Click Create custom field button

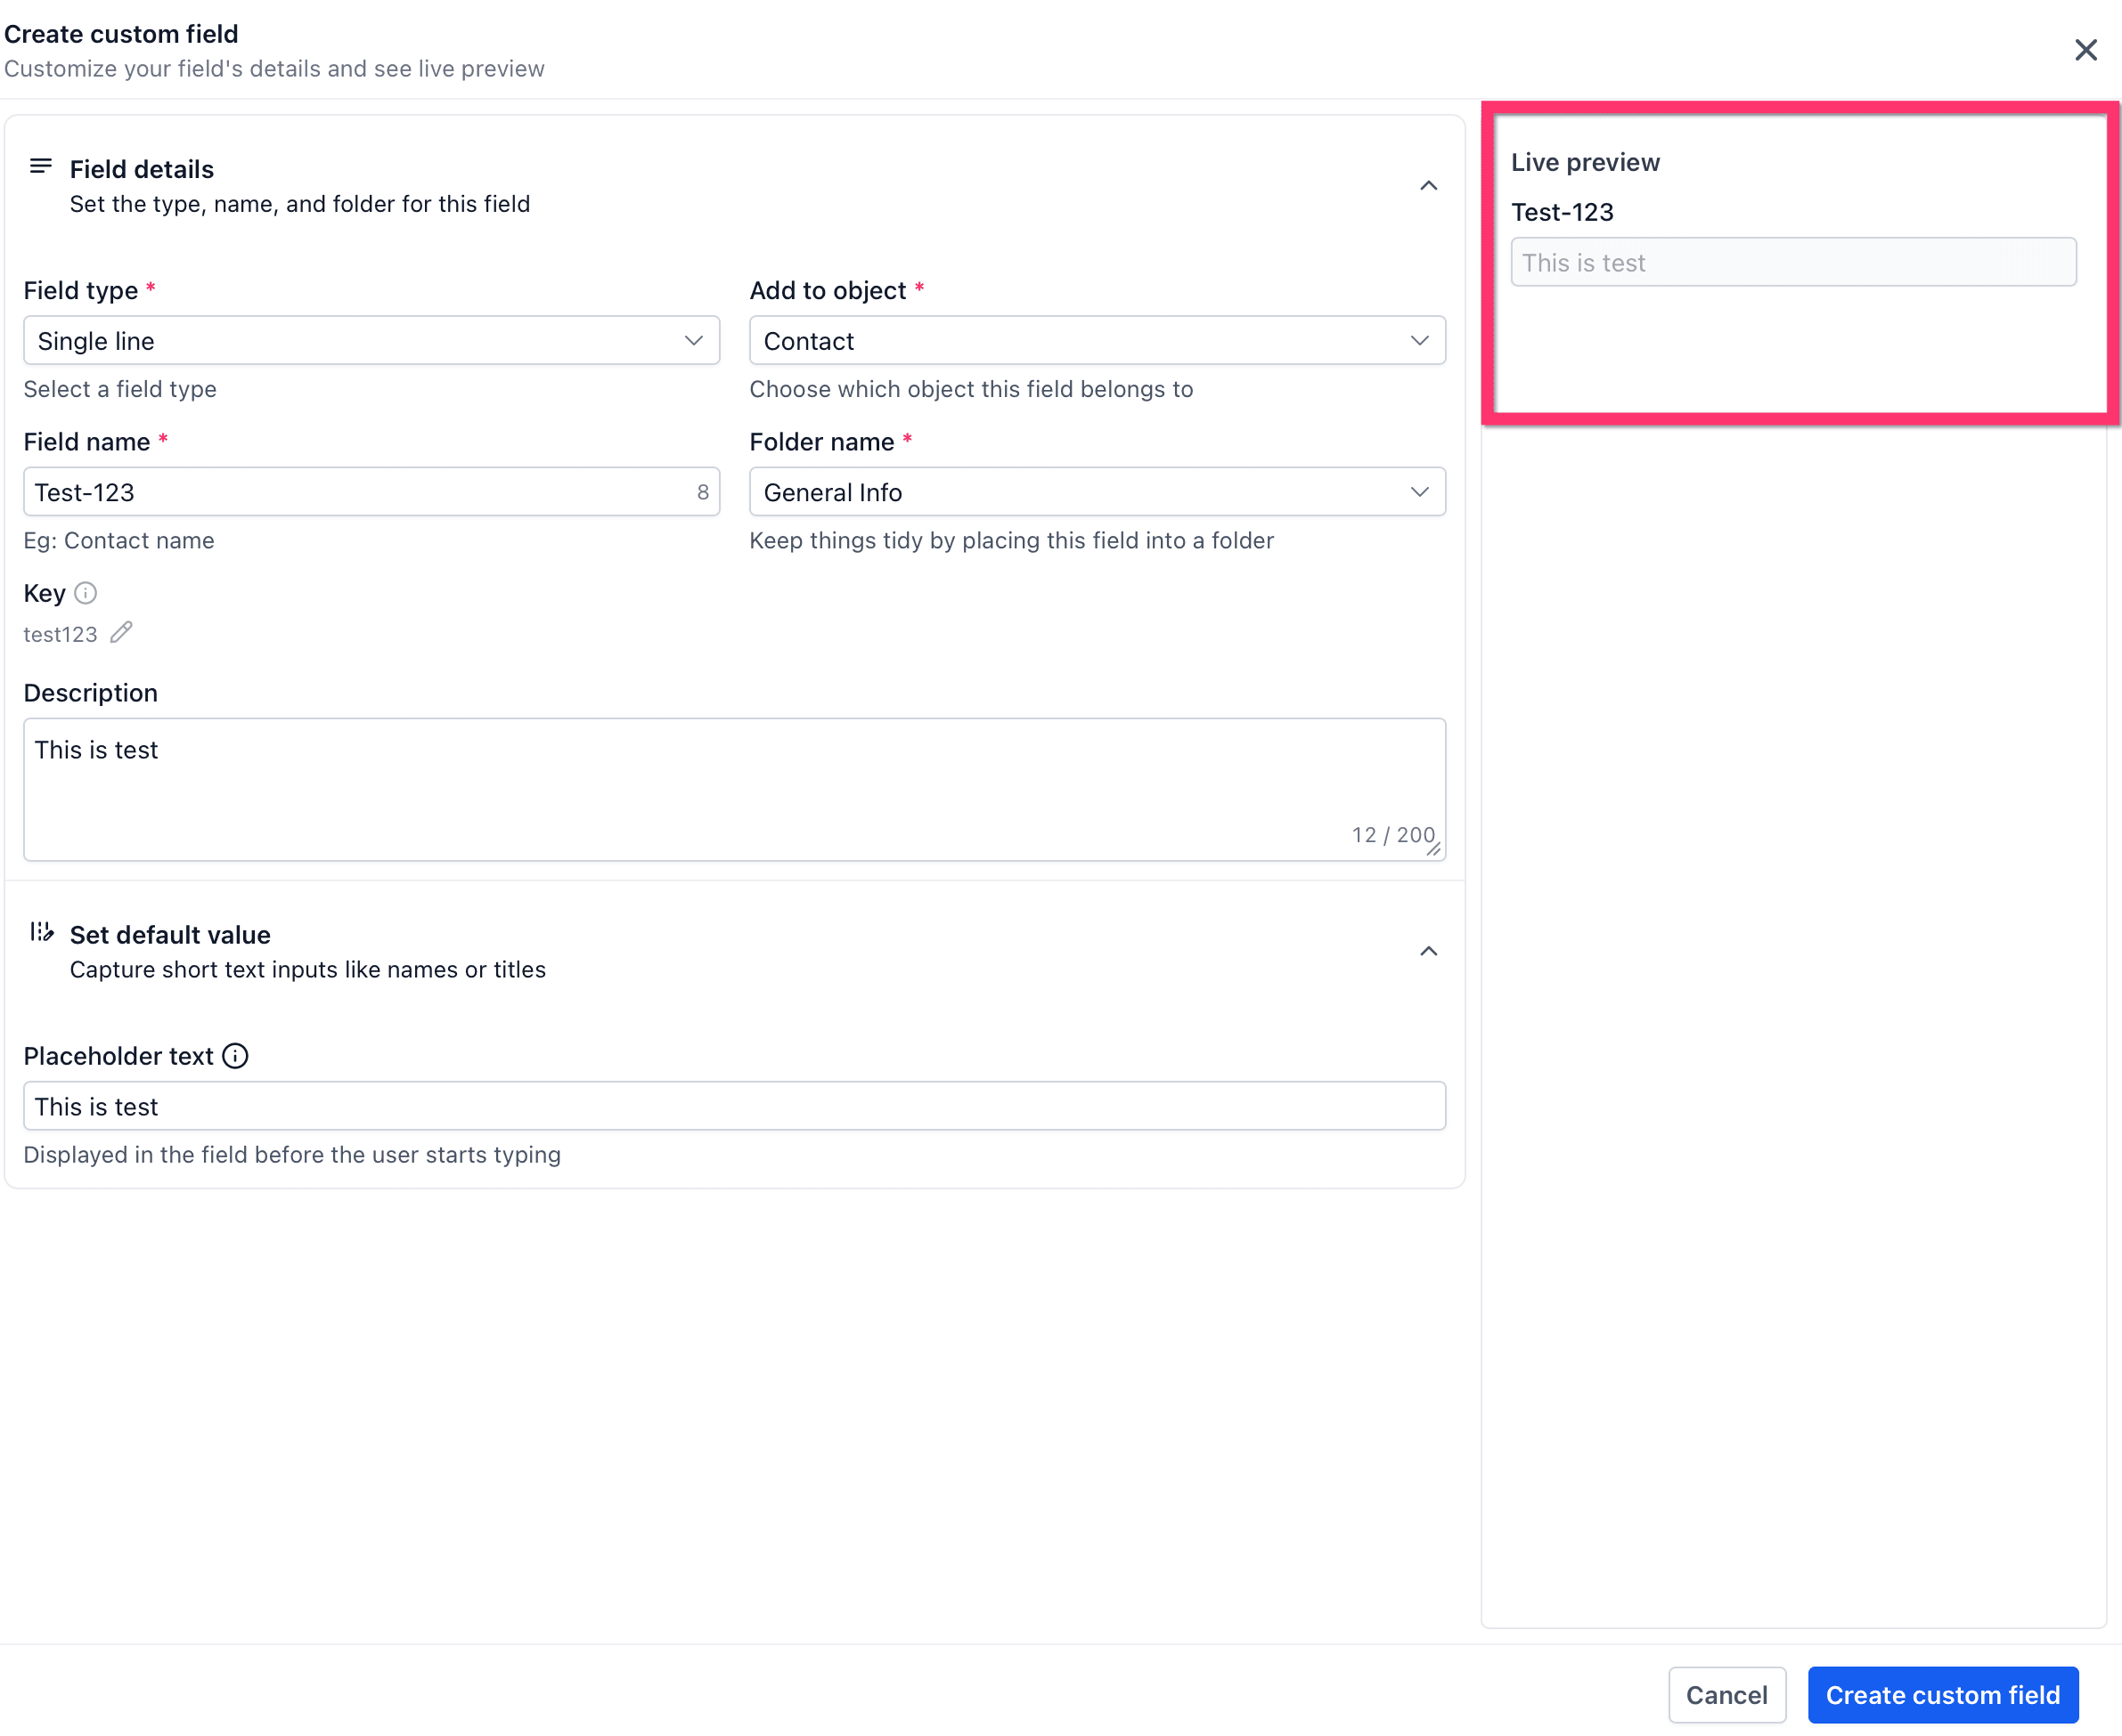tap(1942, 1695)
